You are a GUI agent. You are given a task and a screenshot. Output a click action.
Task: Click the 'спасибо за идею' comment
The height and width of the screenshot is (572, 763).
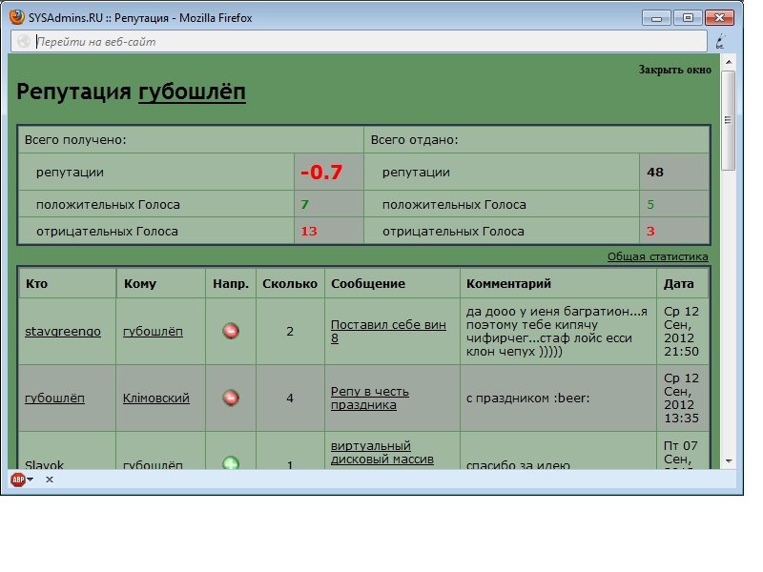pyautogui.click(x=518, y=464)
